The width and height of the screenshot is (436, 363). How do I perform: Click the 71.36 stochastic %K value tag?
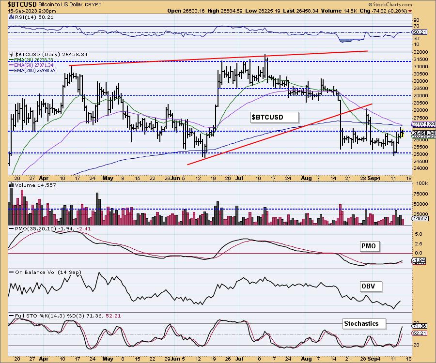420,326
